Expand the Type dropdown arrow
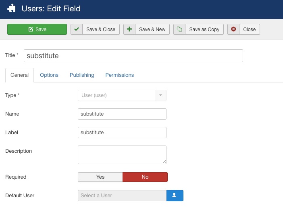The image size is (283, 213). (x=160, y=95)
